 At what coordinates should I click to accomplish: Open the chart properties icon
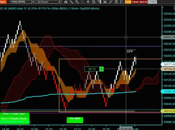pyautogui.click(x=116, y=2)
